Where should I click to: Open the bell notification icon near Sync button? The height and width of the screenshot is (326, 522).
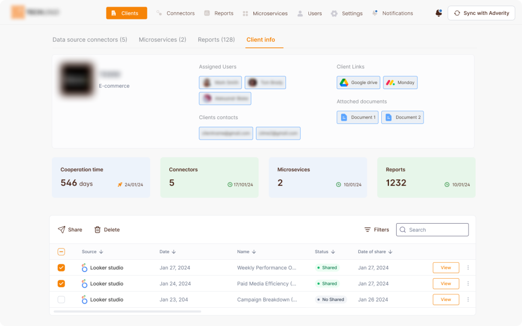438,13
